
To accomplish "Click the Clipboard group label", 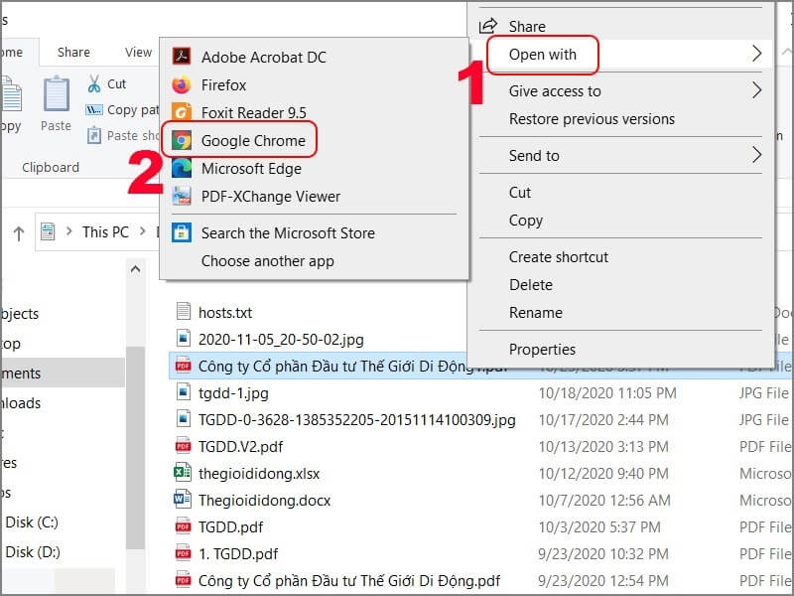I will coord(51,167).
